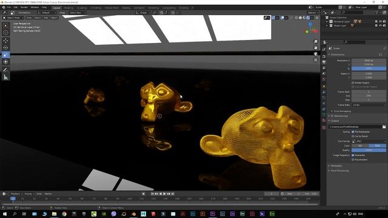Choose the Transform tool
The image size is (388, 218).
pos(5,62)
